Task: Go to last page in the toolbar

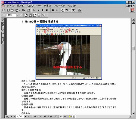Action: tap(47, 10)
